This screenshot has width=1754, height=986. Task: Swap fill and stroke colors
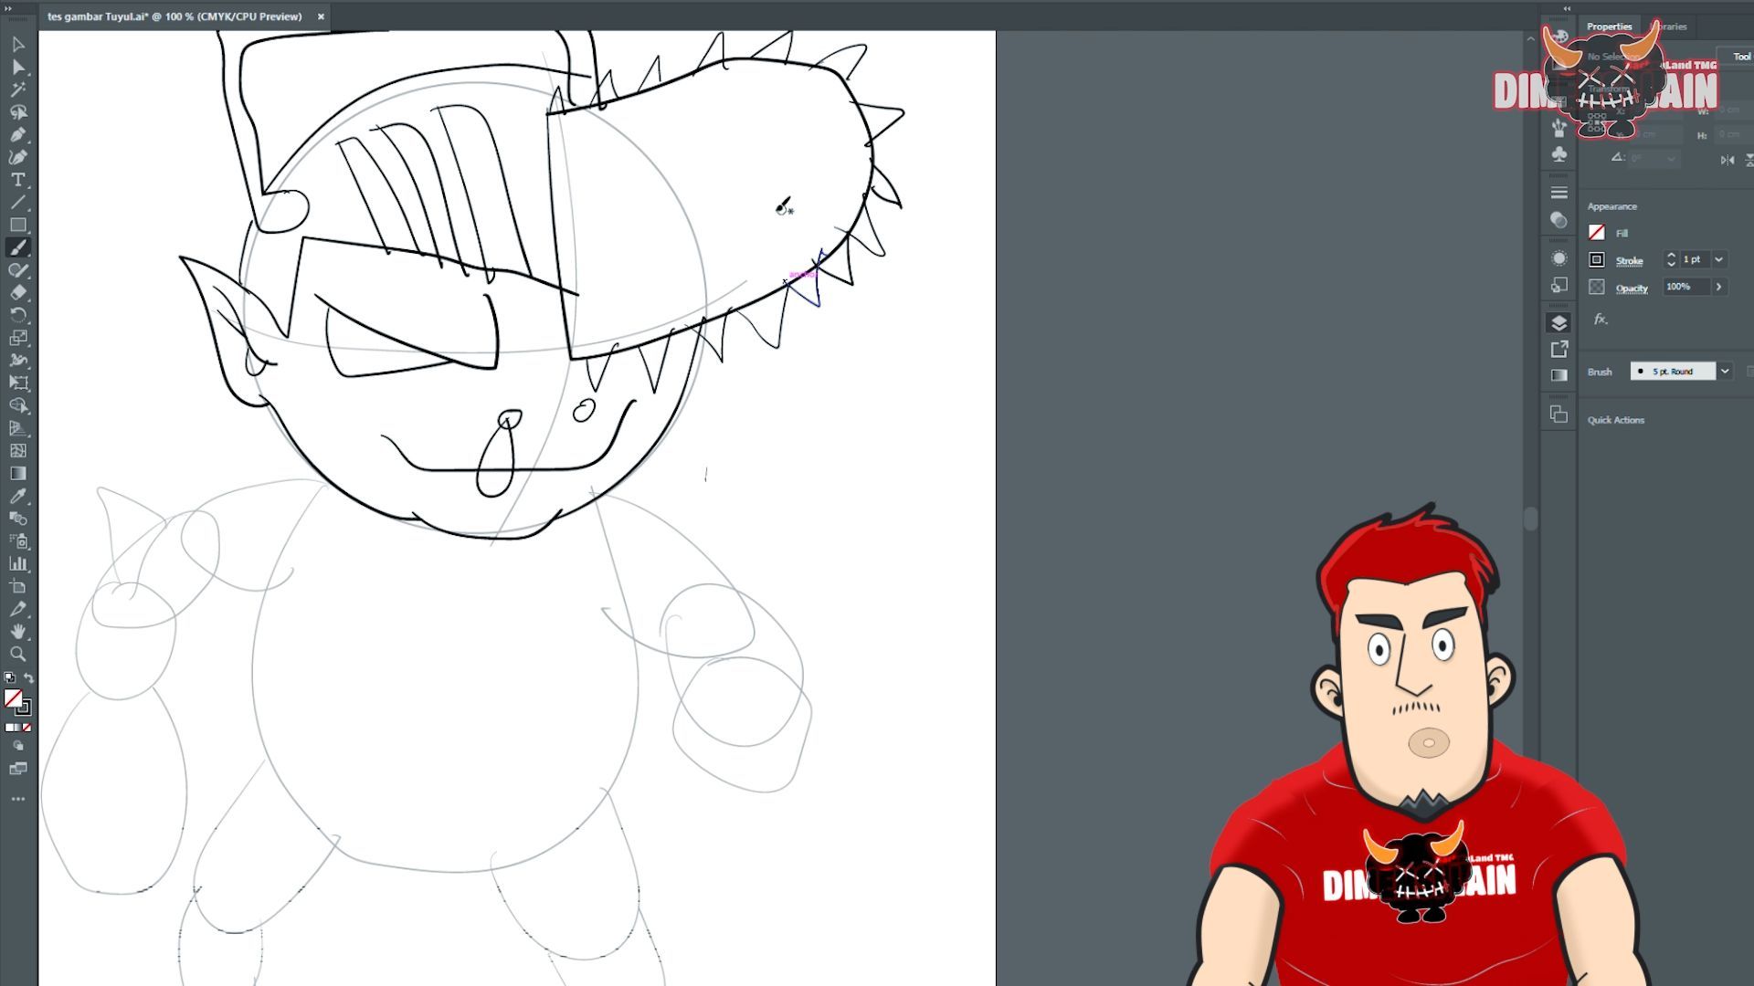28,678
